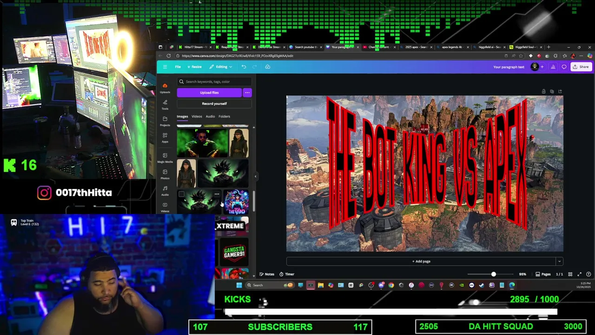Switch to the 'Search youtube' browser tab
This screenshot has height=335, width=595.
click(305, 47)
